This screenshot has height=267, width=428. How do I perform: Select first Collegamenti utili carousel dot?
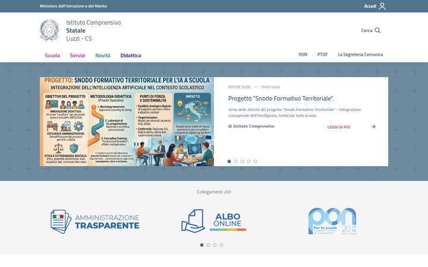tap(202, 245)
